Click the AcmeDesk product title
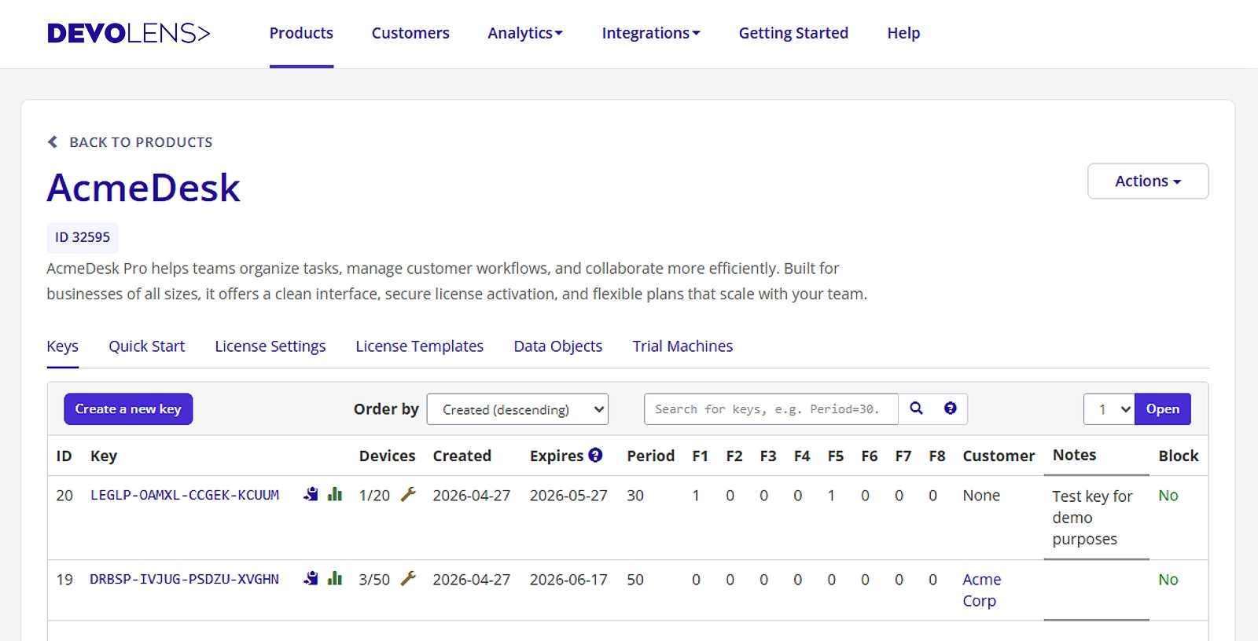Screen dimensions: 1258x641 click(x=143, y=188)
